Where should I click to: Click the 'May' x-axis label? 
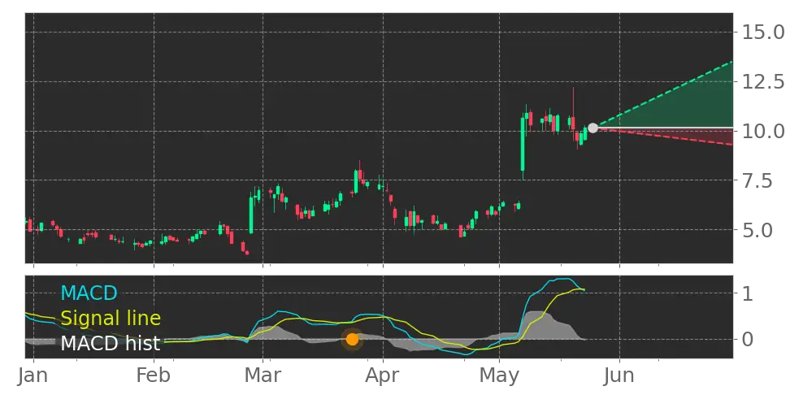point(500,377)
